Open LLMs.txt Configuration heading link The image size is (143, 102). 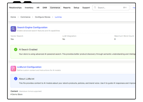pos(29,67)
